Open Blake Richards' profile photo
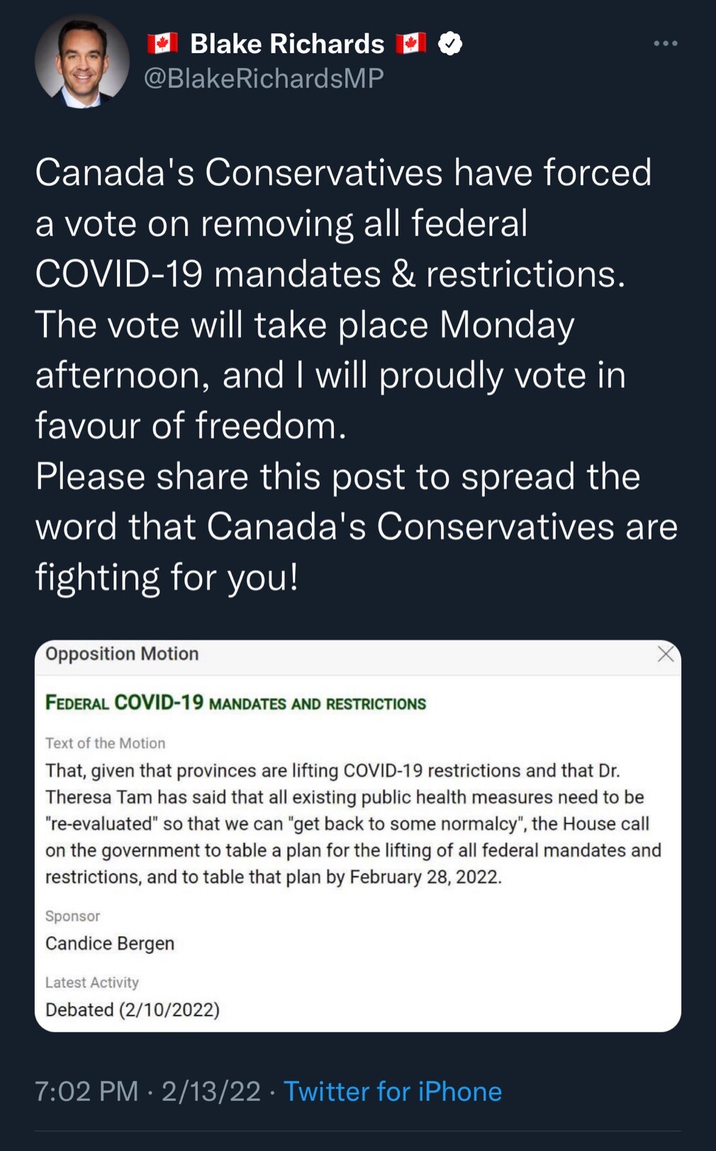This screenshot has width=716, height=1151. 82,62
